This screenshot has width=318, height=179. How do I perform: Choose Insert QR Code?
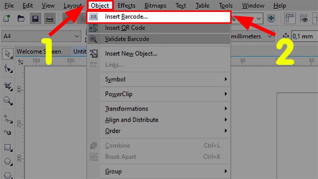coord(125,28)
